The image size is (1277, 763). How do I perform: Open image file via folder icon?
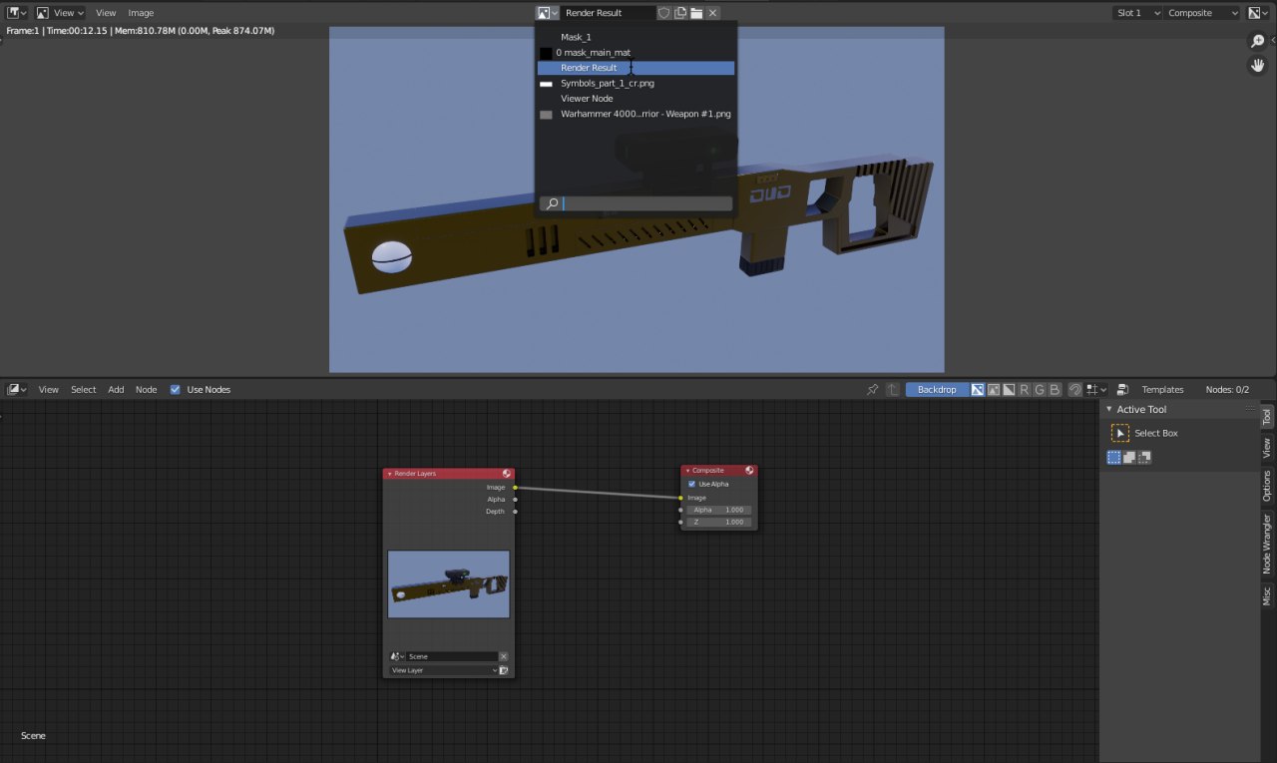click(696, 13)
